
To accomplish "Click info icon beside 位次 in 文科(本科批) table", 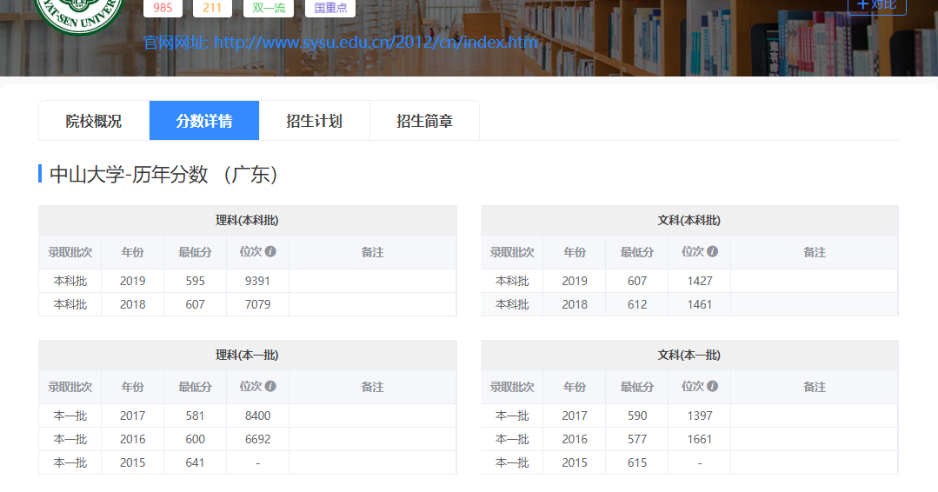I will (713, 252).
